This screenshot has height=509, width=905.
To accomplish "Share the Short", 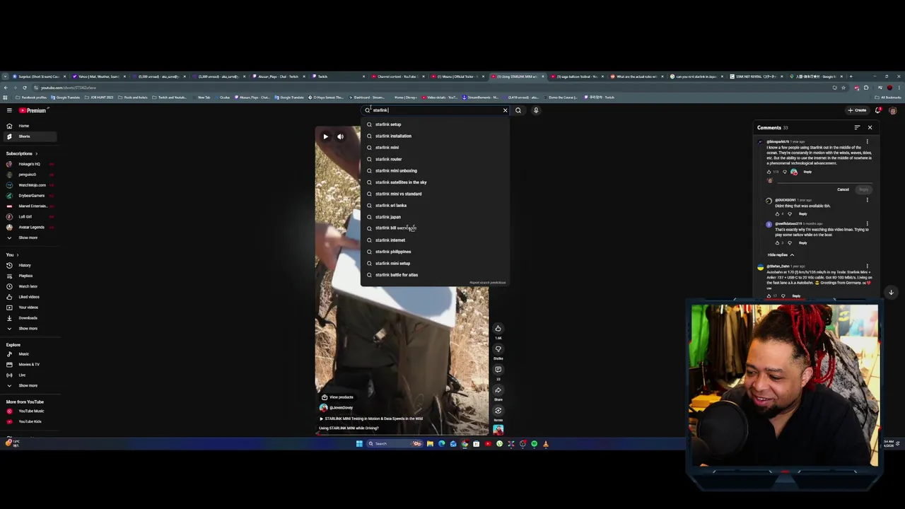I will [498, 390].
